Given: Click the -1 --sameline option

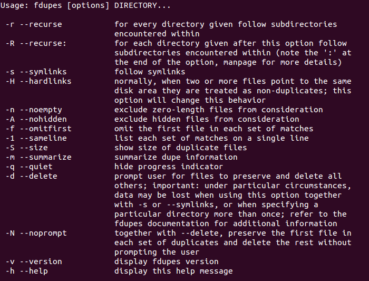Looking at the screenshot, I should [x=36, y=138].
